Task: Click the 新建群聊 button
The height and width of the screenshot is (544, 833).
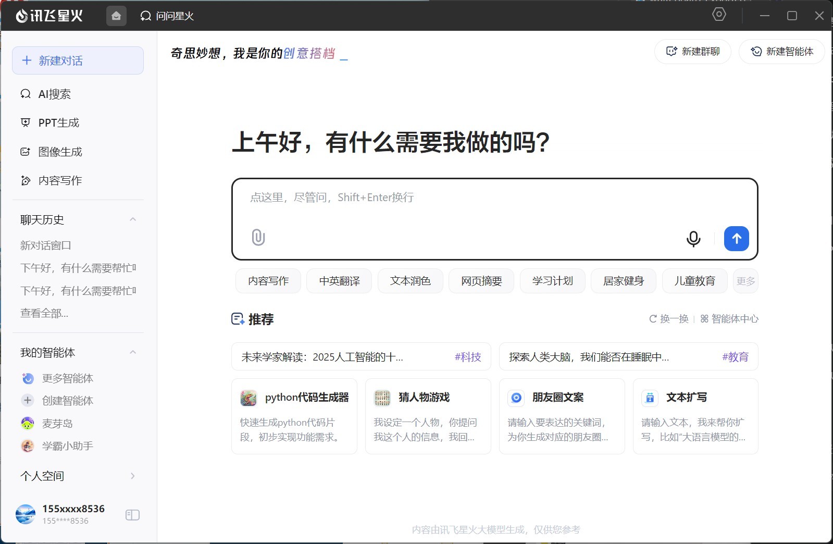Action: pyautogui.click(x=693, y=51)
